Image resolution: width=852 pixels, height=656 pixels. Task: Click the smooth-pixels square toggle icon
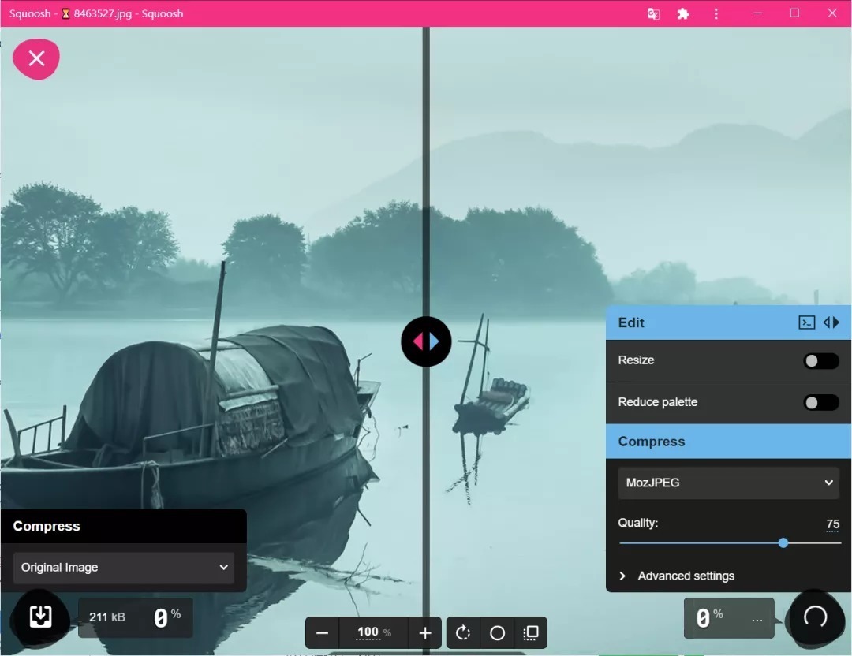pos(531,632)
